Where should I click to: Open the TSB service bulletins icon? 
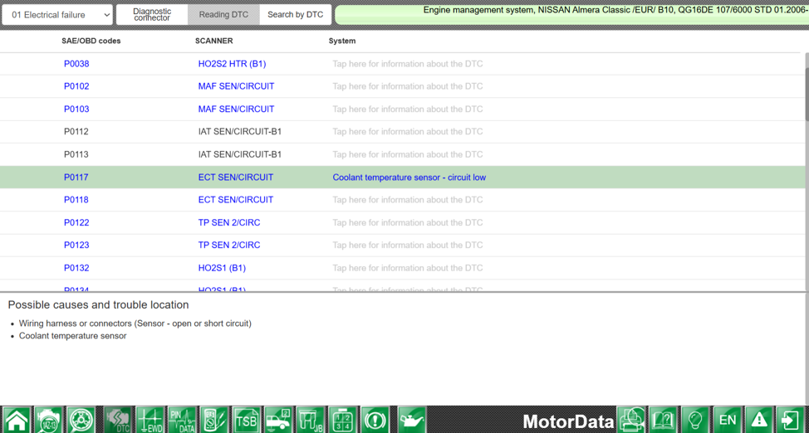[247, 420]
